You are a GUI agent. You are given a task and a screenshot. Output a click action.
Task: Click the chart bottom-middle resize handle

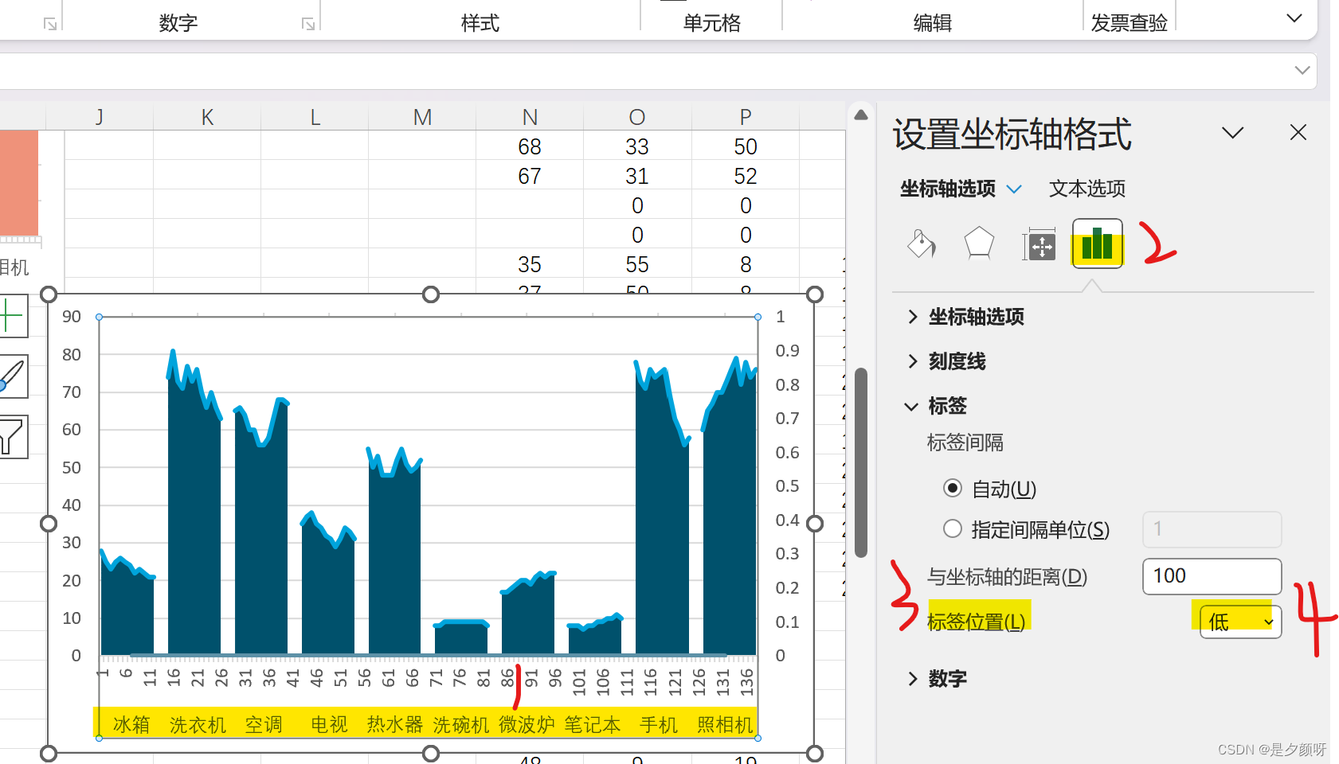click(431, 753)
